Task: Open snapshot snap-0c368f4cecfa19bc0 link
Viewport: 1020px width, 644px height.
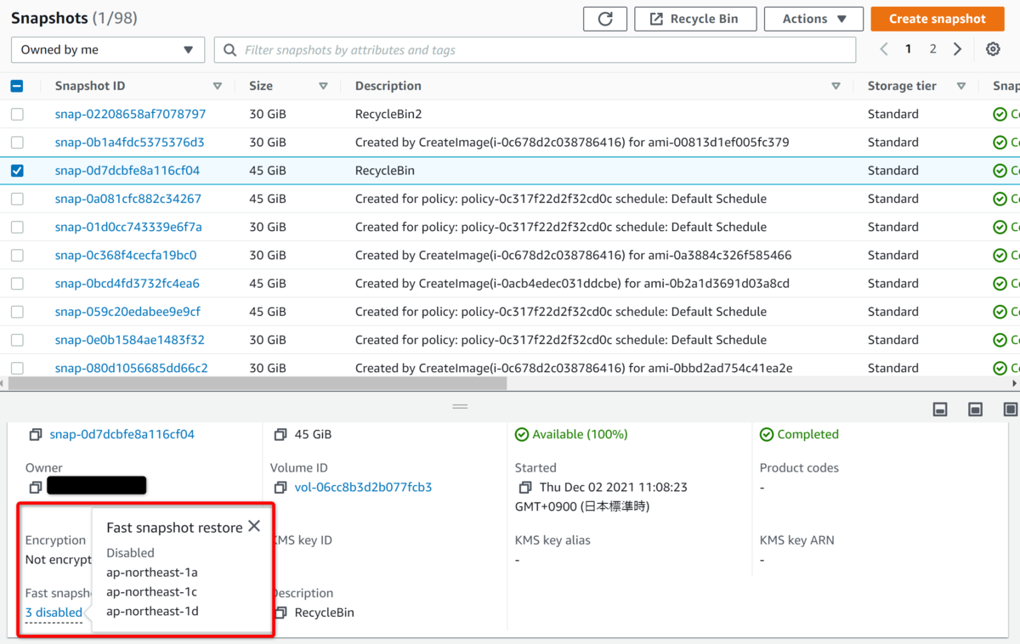Action: coord(126,255)
